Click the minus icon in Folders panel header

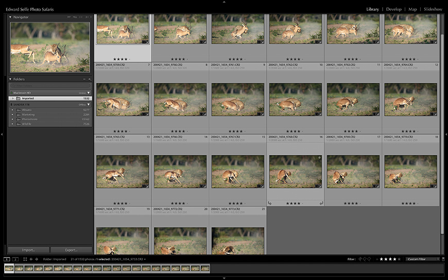click(x=84, y=79)
